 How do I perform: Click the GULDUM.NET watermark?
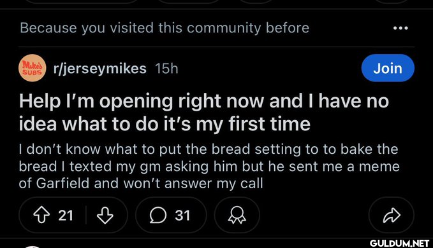tap(399, 244)
